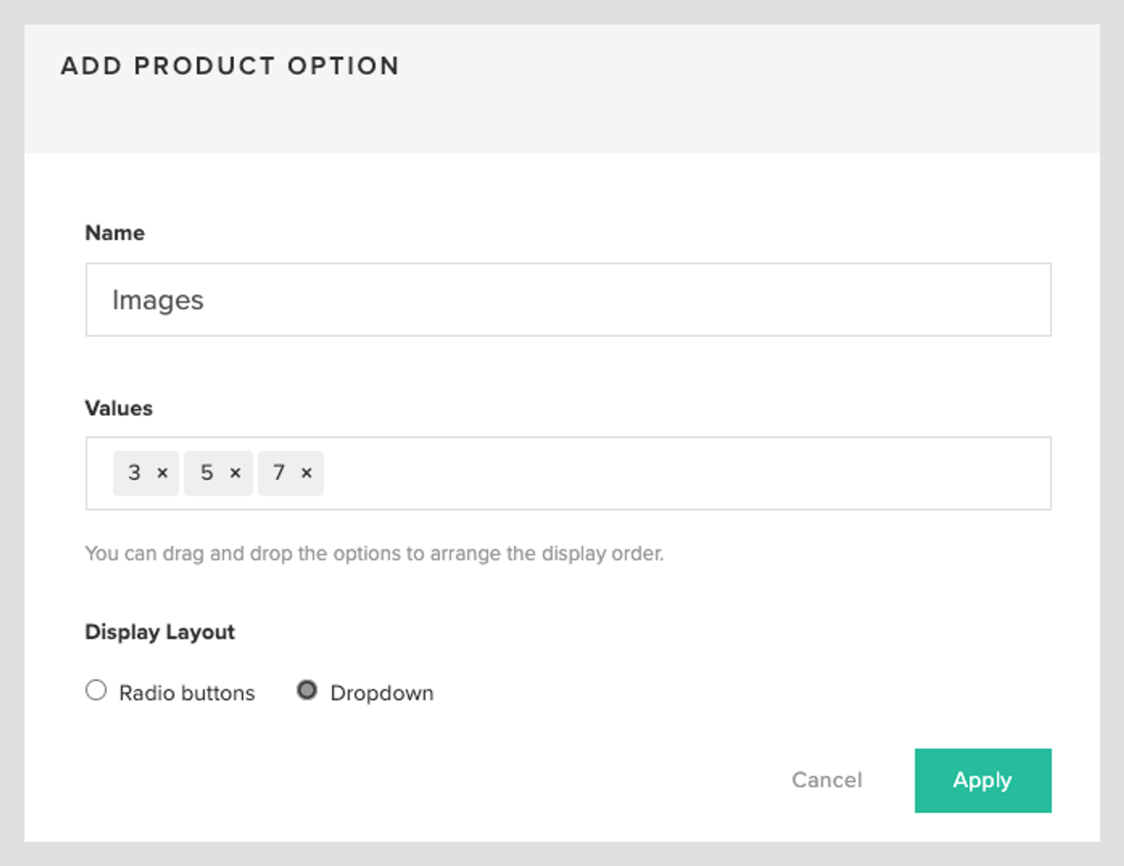The width and height of the screenshot is (1124, 866).
Task: Select the "Dropdown" display layout
Action: 307,691
